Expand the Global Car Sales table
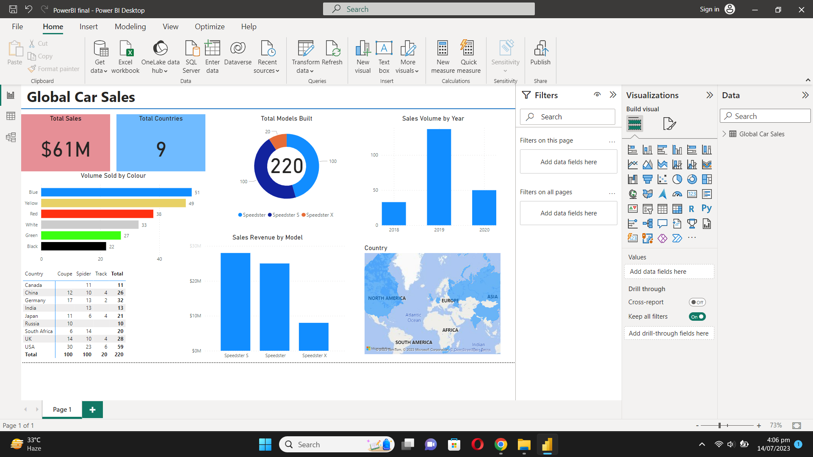Image resolution: width=813 pixels, height=457 pixels. pyautogui.click(x=724, y=134)
